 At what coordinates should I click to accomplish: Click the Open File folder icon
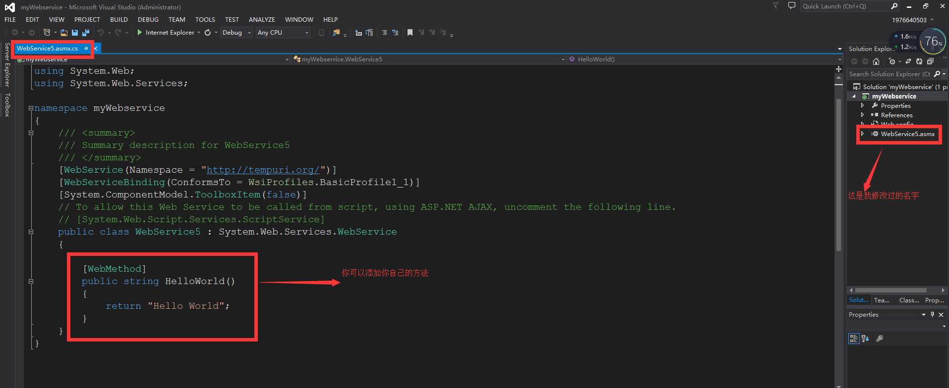click(63, 32)
